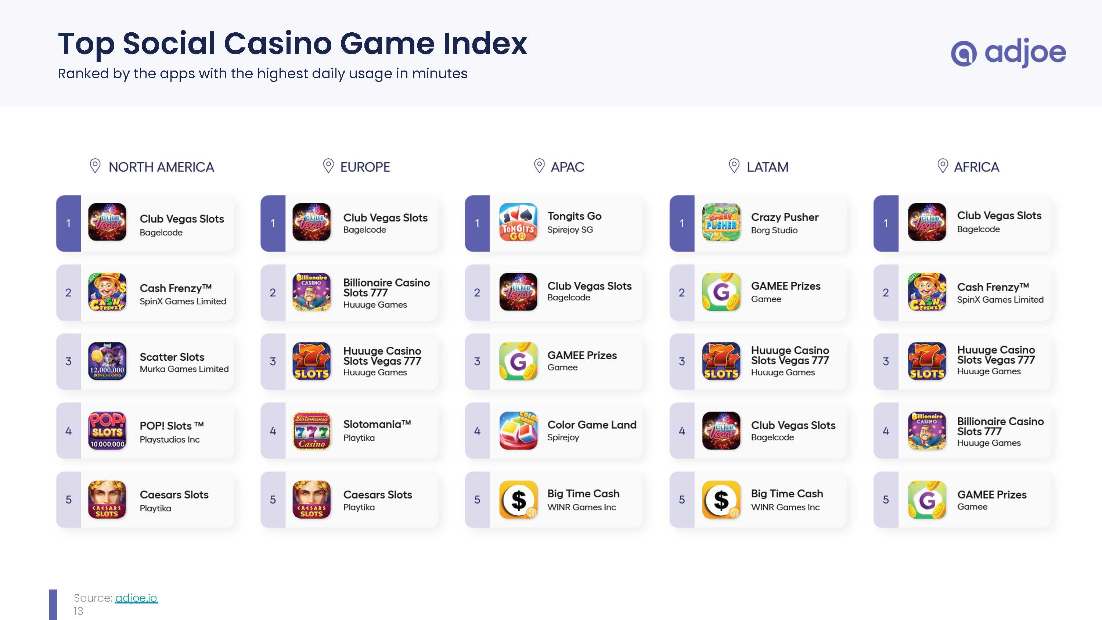Open the Slotomania app icon
Image resolution: width=1102 pixels, height=620 pixels.
click(311, 430)
